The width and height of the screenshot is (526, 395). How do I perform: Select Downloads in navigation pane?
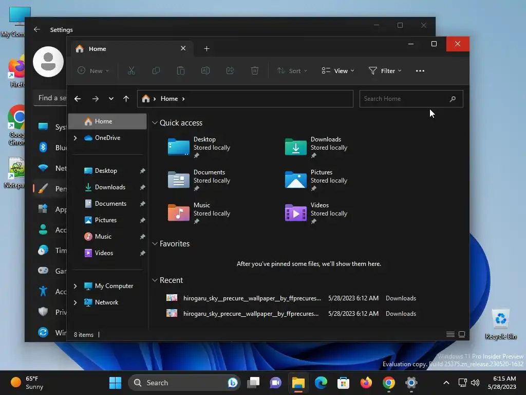pyautogui.click(x=107, y=187)
